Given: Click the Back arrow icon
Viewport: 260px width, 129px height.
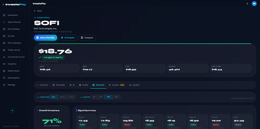Looking at the screenshot, I should click(35, 11).
